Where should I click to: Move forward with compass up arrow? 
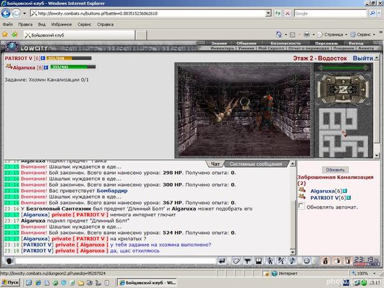(x=343, y=80)
